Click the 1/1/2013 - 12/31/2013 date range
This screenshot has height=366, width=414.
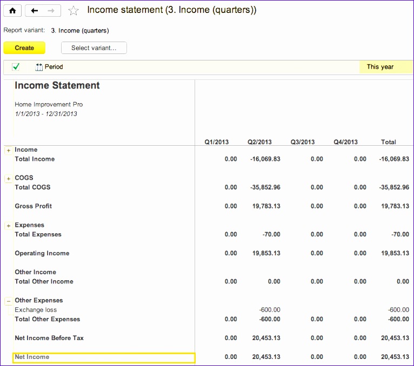(46, 114)
